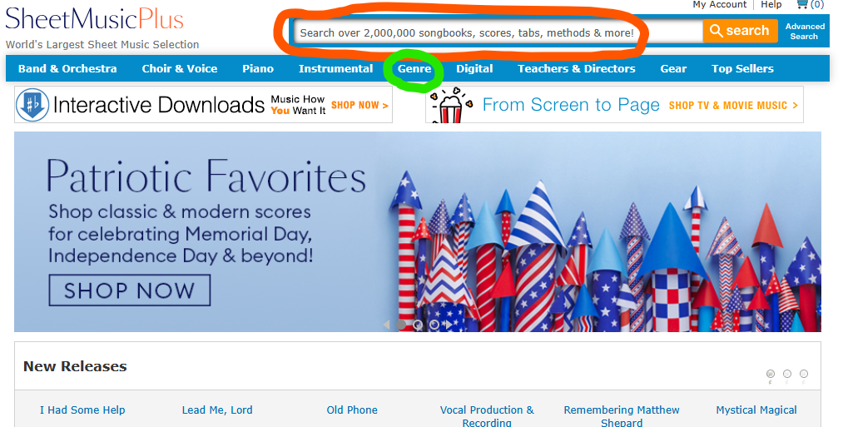The width and height of the screenshot is (843, 427).
Task: Open the shopping cart icon
Action: (802, 5)
